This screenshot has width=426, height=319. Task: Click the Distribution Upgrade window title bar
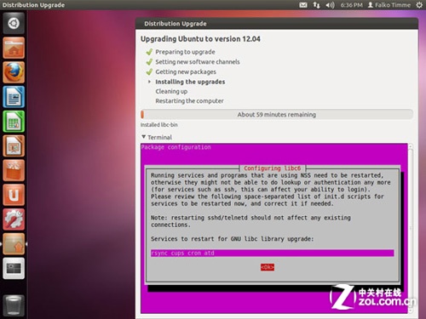click(x=277, y=24)
